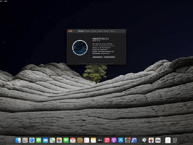Open the brown Contacts icon in Dock

(x=80, y=140)
